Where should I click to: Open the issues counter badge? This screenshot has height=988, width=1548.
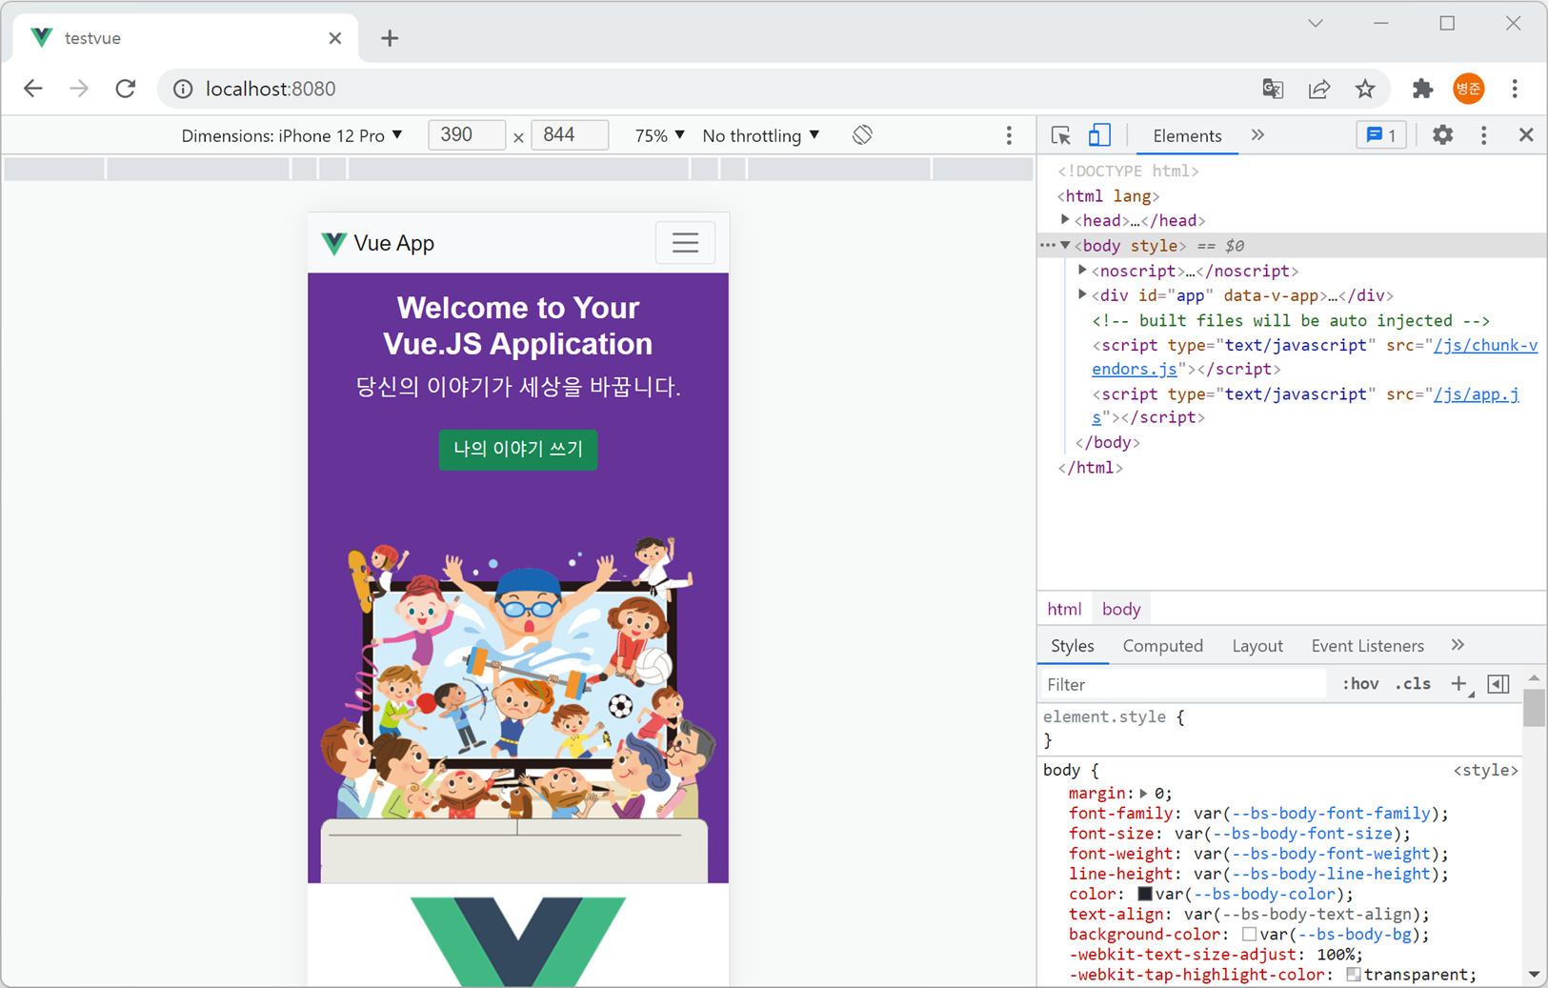click(1381, 135)
